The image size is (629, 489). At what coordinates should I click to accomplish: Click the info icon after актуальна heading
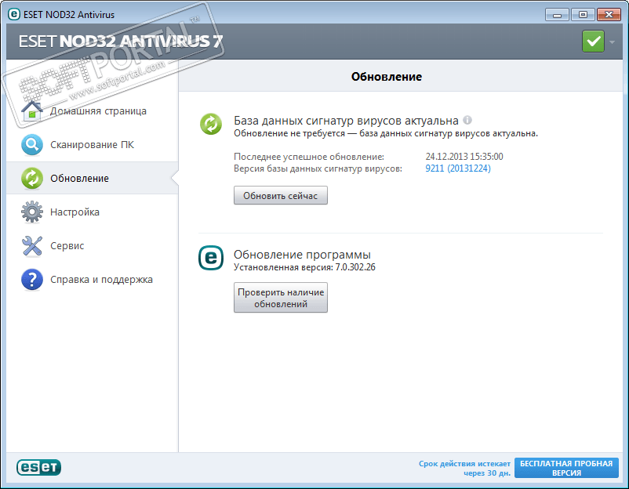[x=467, y=120]
